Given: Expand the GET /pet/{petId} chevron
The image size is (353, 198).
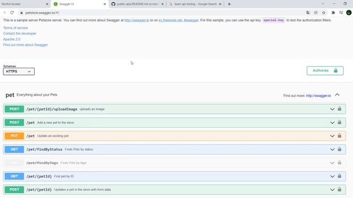Looking at the screenshot, I should point(332,176).
